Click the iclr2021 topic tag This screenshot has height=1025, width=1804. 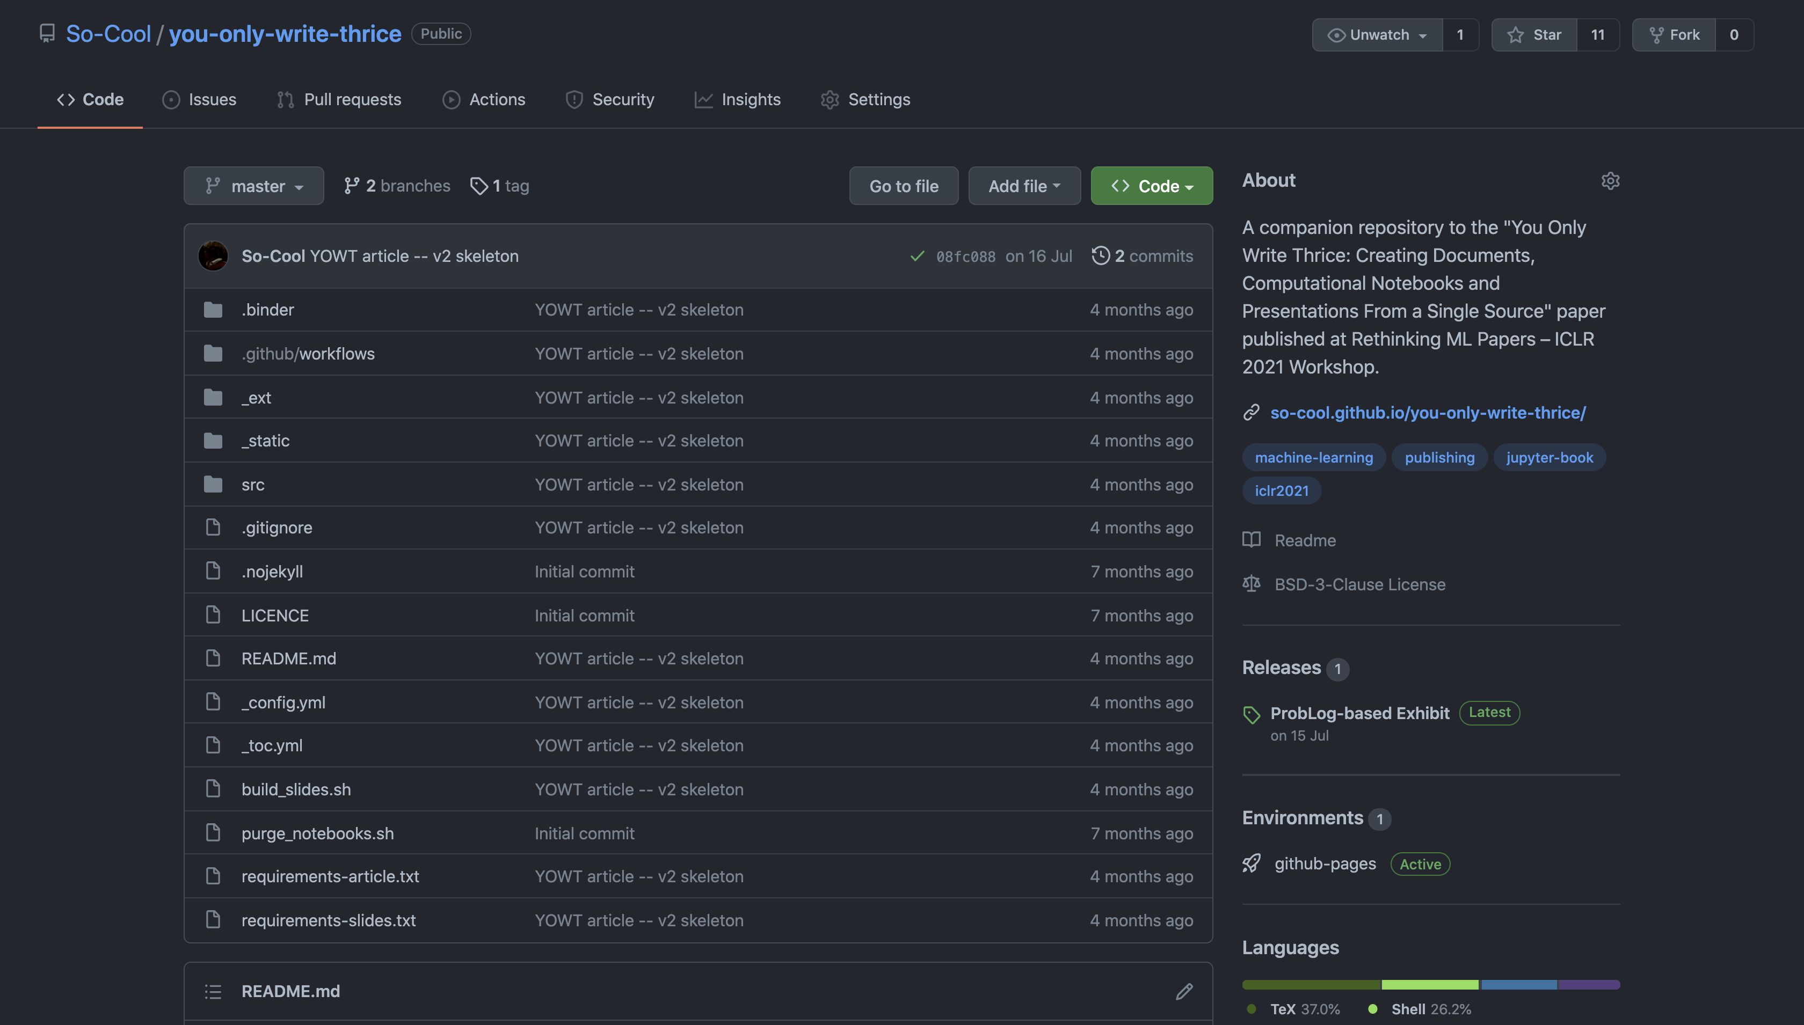coord(1282,490)
